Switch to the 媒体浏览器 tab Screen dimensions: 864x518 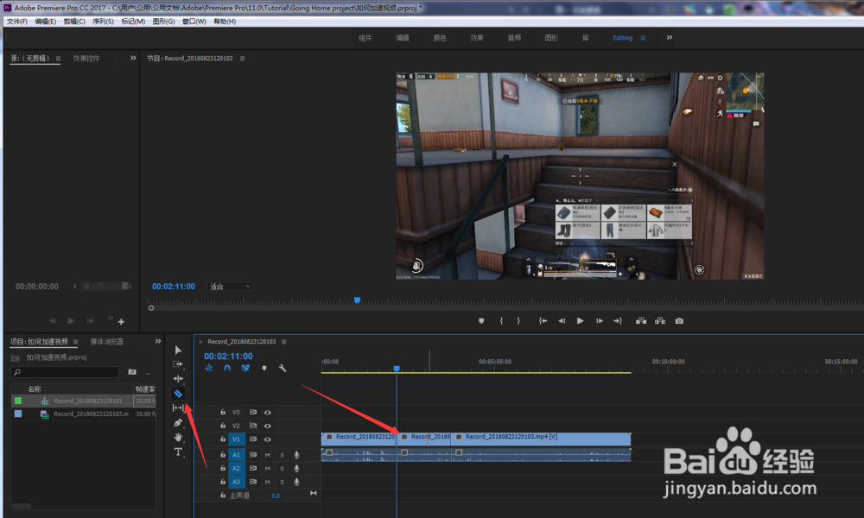(x=107, y=342)
